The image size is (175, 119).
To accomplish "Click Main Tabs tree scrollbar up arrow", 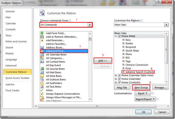I will click(166, 34).
